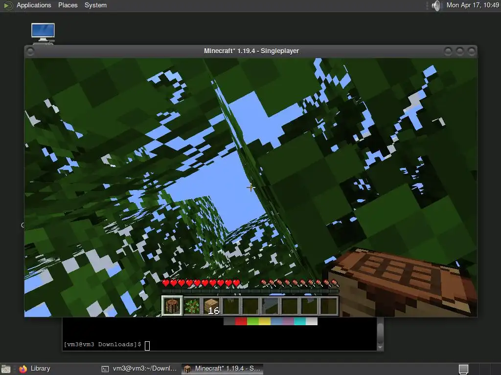Select the fourth empty hotbar slot
Image resolution: width=501 pixels, height=375 pixels.
[290, 306]
